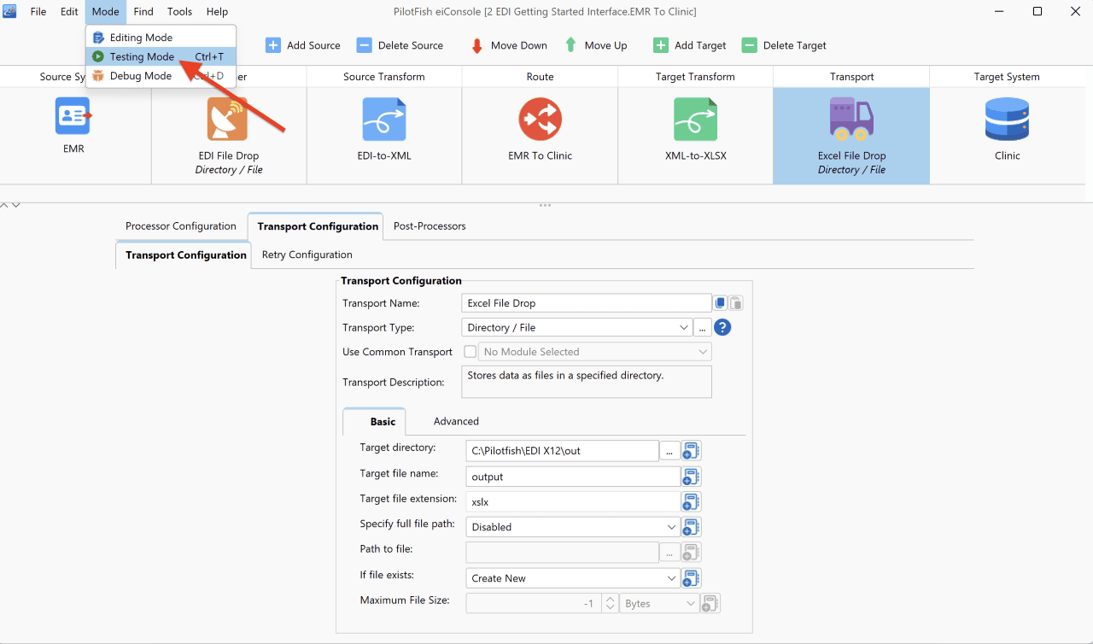Click the variable icon beside If file exists
Viewport: 1093px width, 644px height.
(692, 578)
